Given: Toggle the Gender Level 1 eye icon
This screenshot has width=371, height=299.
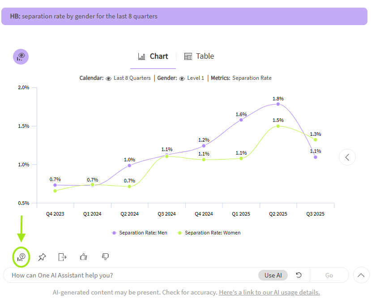Looking at the screenshot, I should pos(182,78).
